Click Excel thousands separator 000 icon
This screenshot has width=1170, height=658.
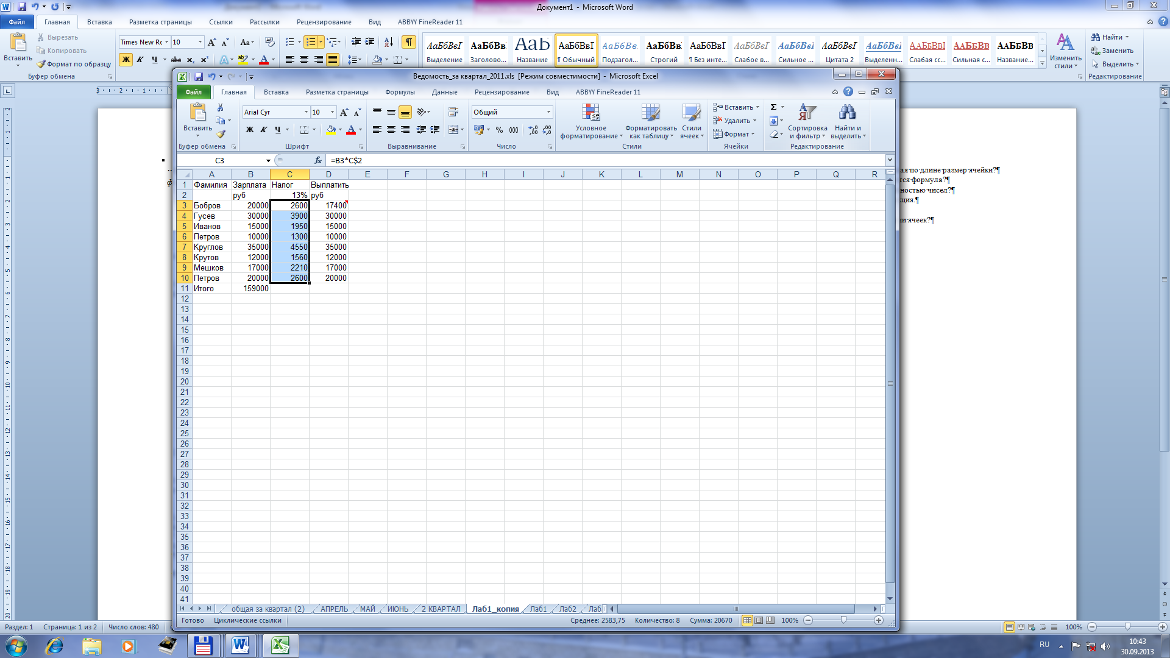pos(514,130)
